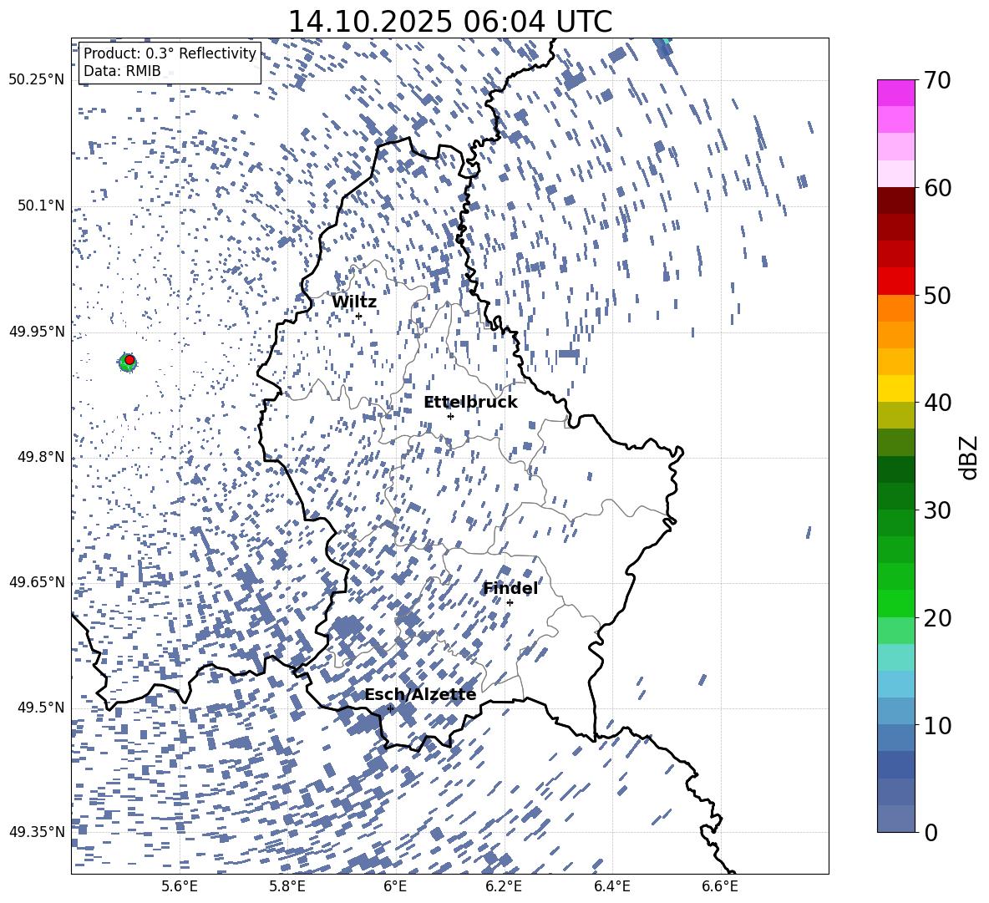Image resolution: width=989 pixels, height=903 pixels.
Task: Click the colorbar tick value 60
Action: (937, 188)
